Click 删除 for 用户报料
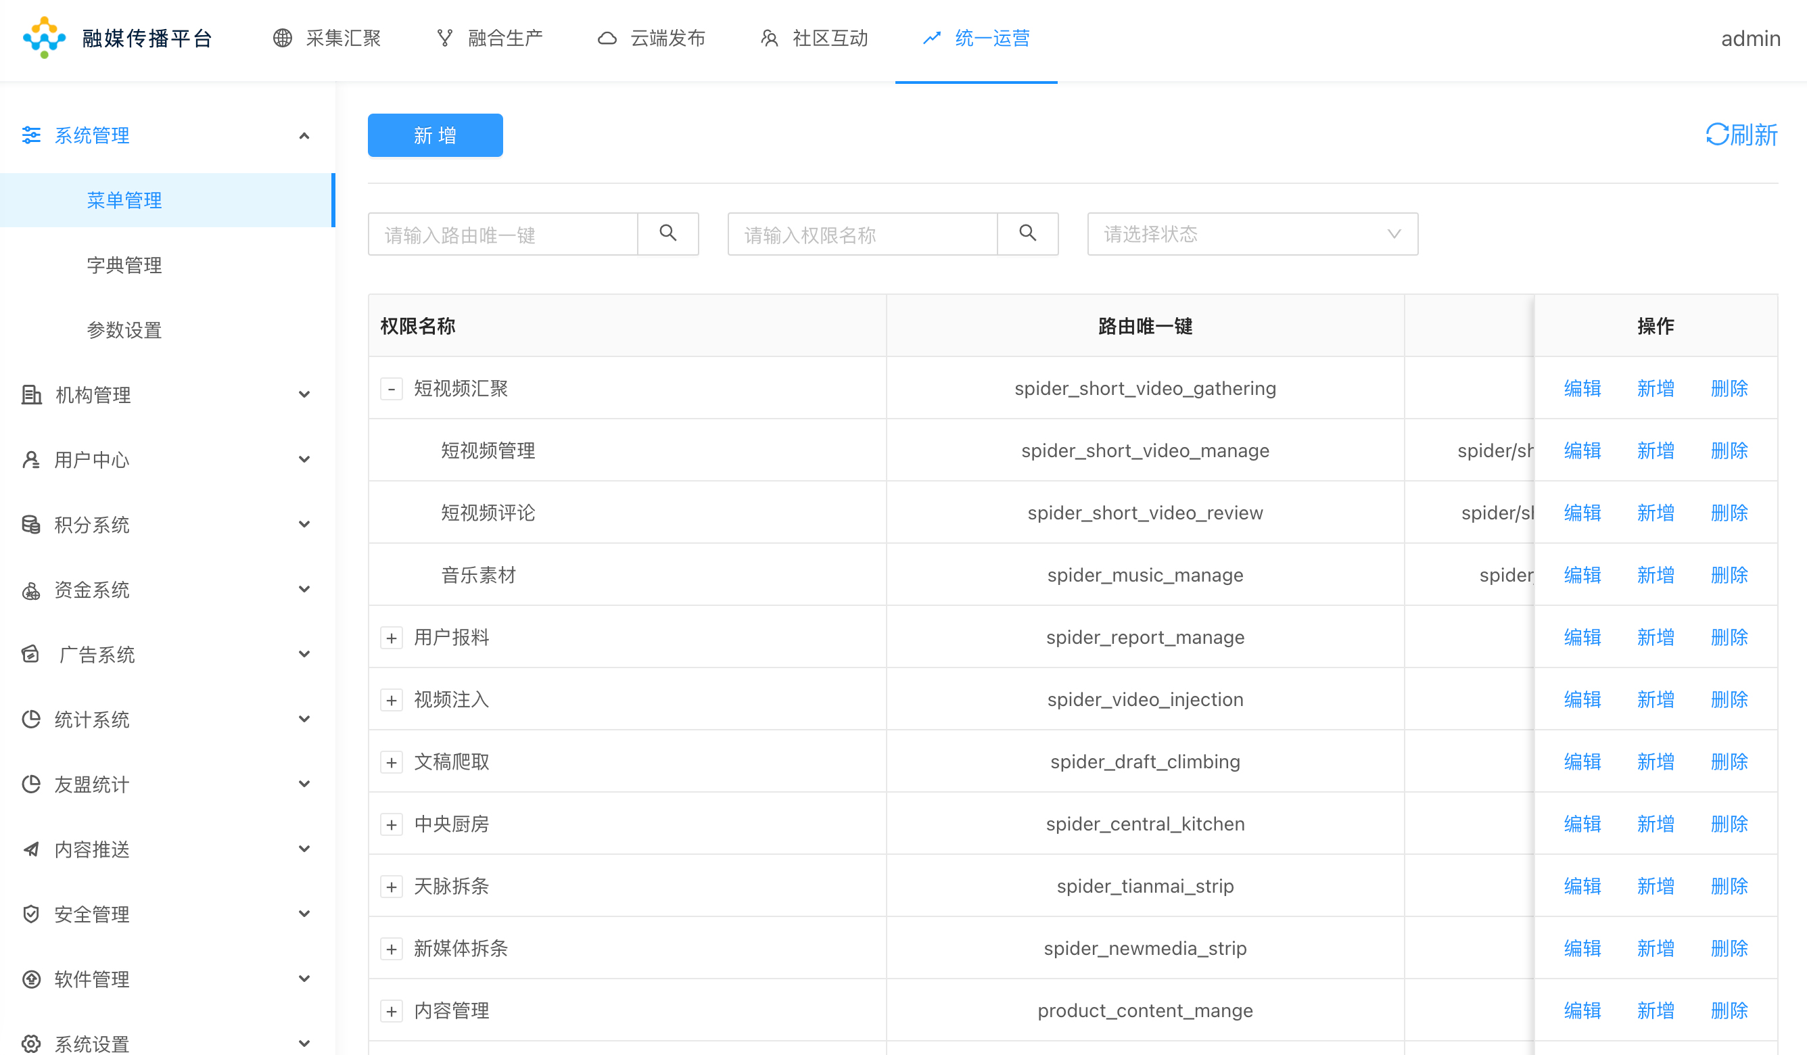Image resolution: width=1807 pixels, height=1055 pixels. (x=1729, y=638)
